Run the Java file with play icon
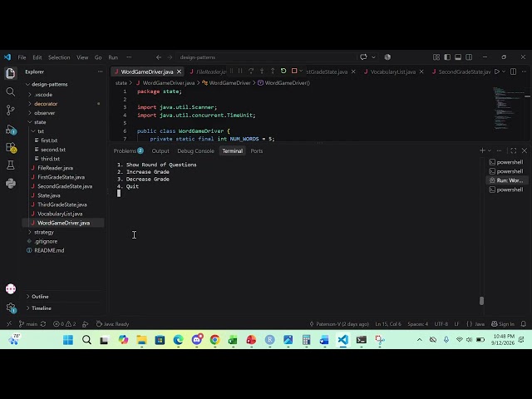Screen dimensions: 532x399 [x=497, y=71]
